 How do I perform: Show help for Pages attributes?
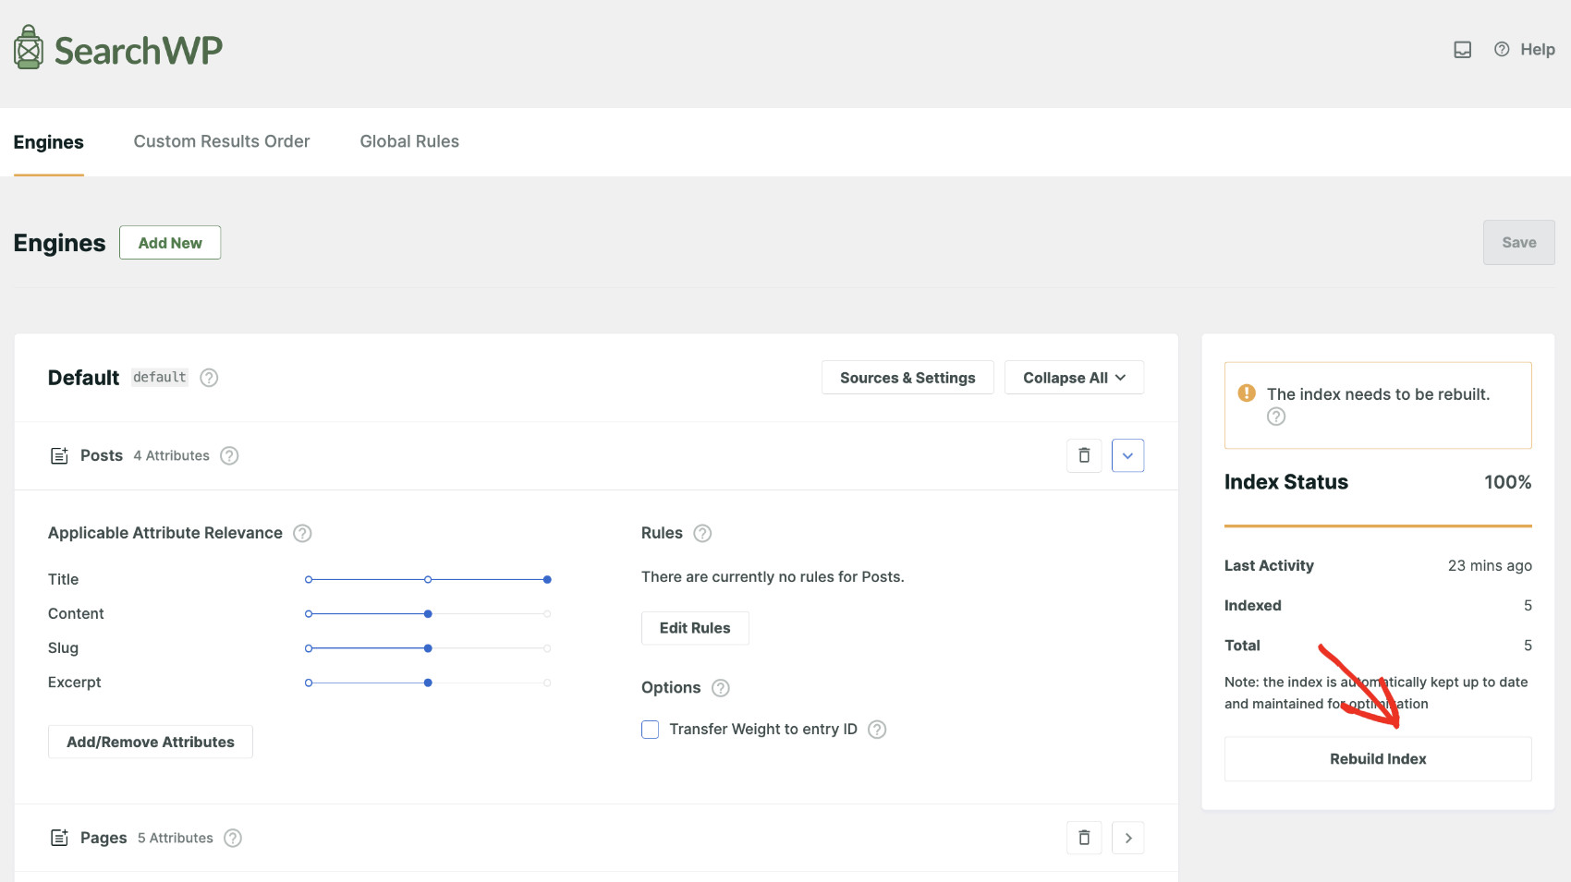pos(233,838)
